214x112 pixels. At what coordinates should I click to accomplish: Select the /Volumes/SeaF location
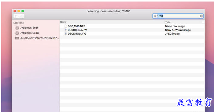[x=29, y=28]
